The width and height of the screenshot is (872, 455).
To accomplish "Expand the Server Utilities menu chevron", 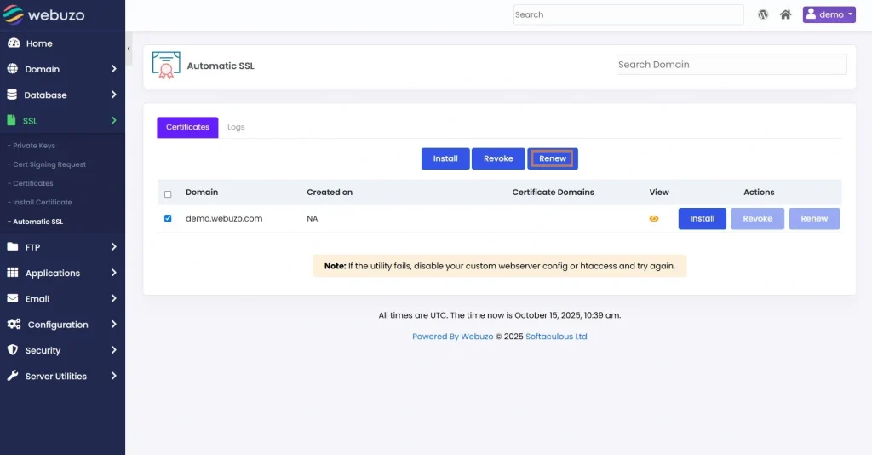I will [113, 376].
